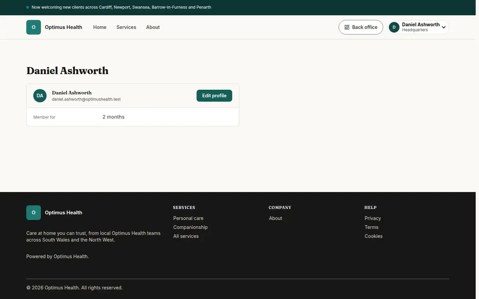Click the 'Powered by Optimus Health.' text
Screen dimensions: 479x299
tap(57, 256)
